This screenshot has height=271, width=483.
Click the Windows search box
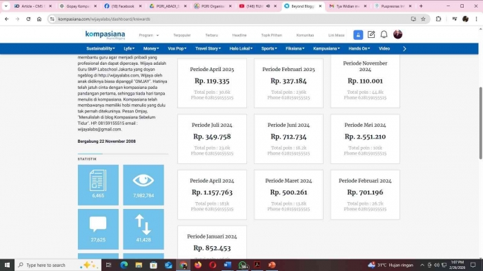(57, 265)
